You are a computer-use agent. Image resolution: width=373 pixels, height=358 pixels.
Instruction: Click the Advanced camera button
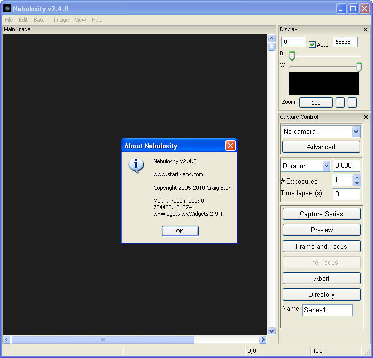321,147
